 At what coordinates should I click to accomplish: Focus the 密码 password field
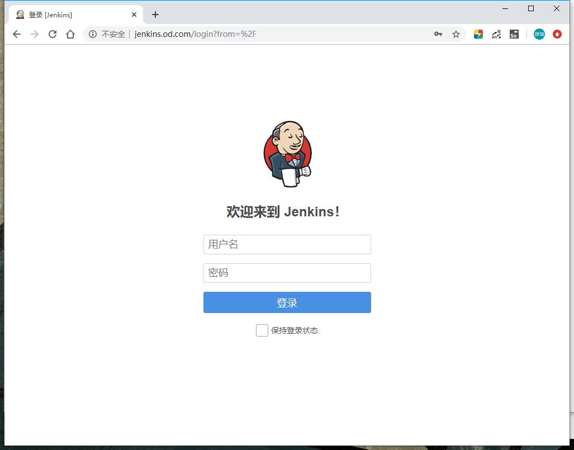[x=287, y=273]
